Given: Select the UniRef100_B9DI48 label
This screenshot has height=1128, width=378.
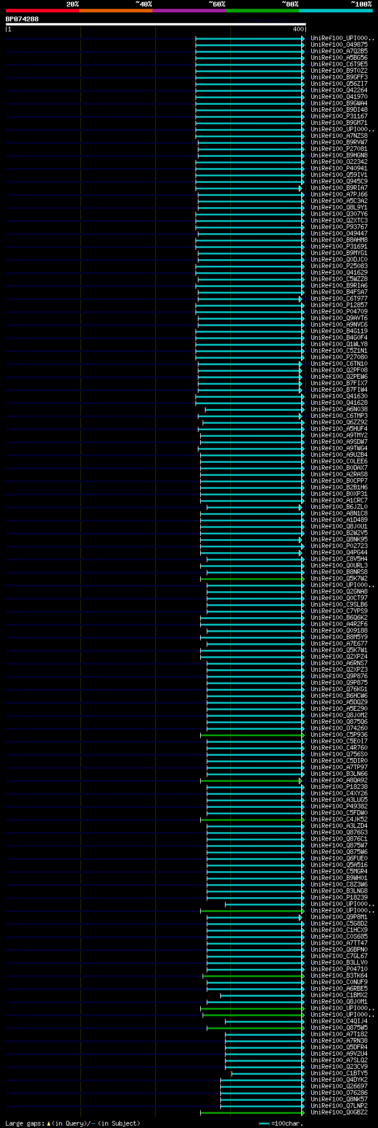Looking at the screenshot, I should point(339,109).
